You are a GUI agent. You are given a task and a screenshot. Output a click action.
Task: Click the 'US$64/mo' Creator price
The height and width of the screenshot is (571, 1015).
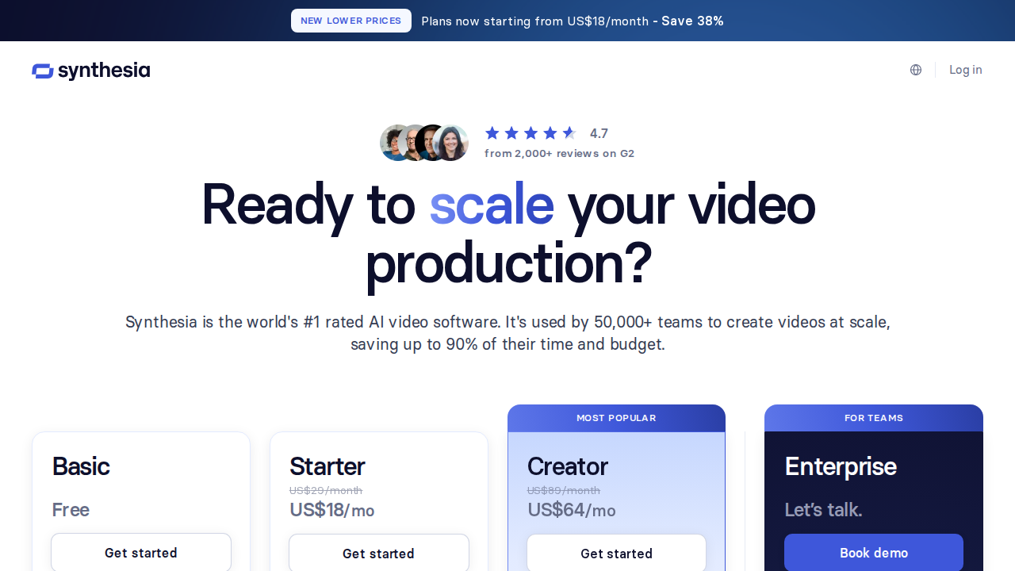[x=572, y=510]
